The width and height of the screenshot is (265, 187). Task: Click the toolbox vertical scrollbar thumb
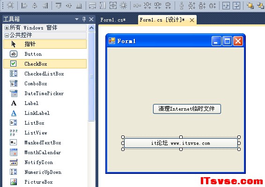tap(91, 76)
